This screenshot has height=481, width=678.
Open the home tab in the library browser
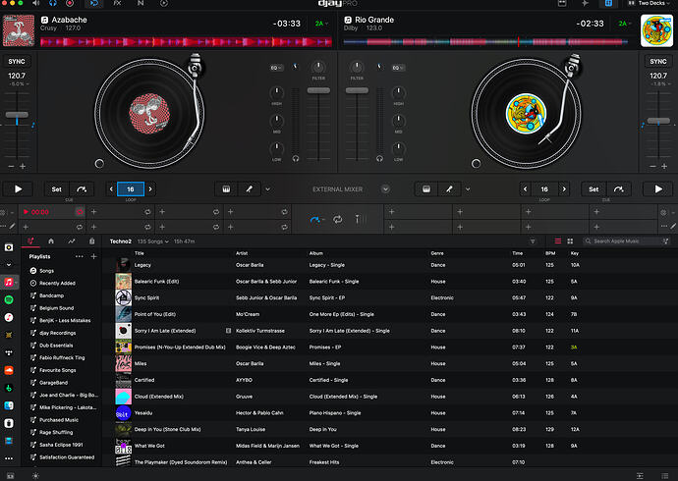[x=51, y=240]
